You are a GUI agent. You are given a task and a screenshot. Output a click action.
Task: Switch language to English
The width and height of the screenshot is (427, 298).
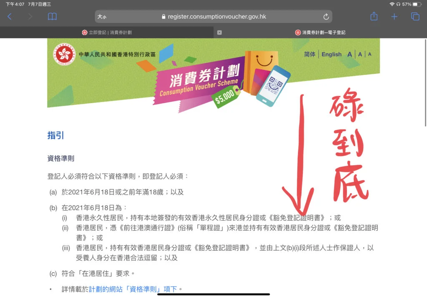[x=332, y=55]
